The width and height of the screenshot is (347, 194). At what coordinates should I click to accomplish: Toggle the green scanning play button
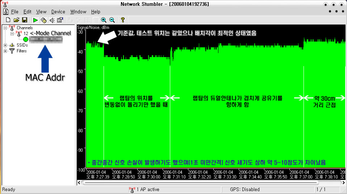tap(35, 20)
